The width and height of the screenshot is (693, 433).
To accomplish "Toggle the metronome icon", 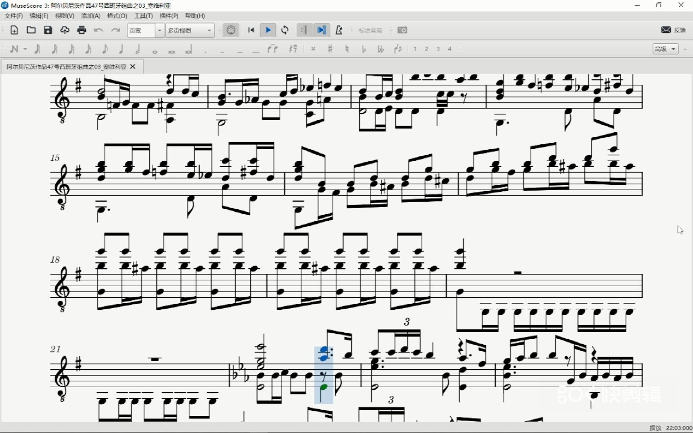I will [338, 30].
